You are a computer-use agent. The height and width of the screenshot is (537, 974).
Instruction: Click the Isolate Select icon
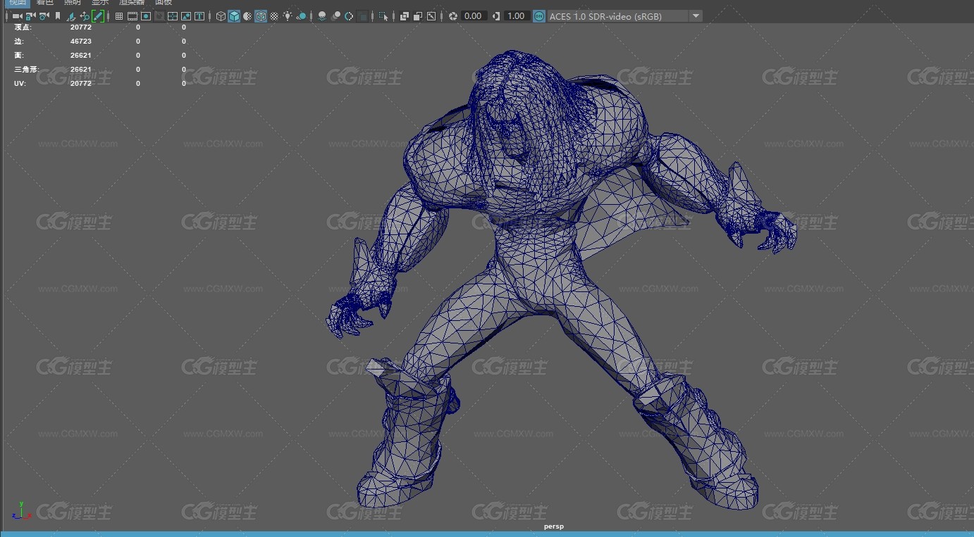[x=383, y=16]
